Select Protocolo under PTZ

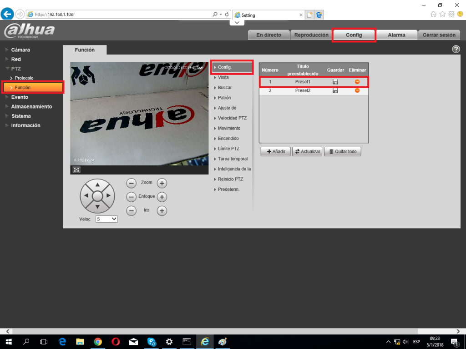click(24, 78)
